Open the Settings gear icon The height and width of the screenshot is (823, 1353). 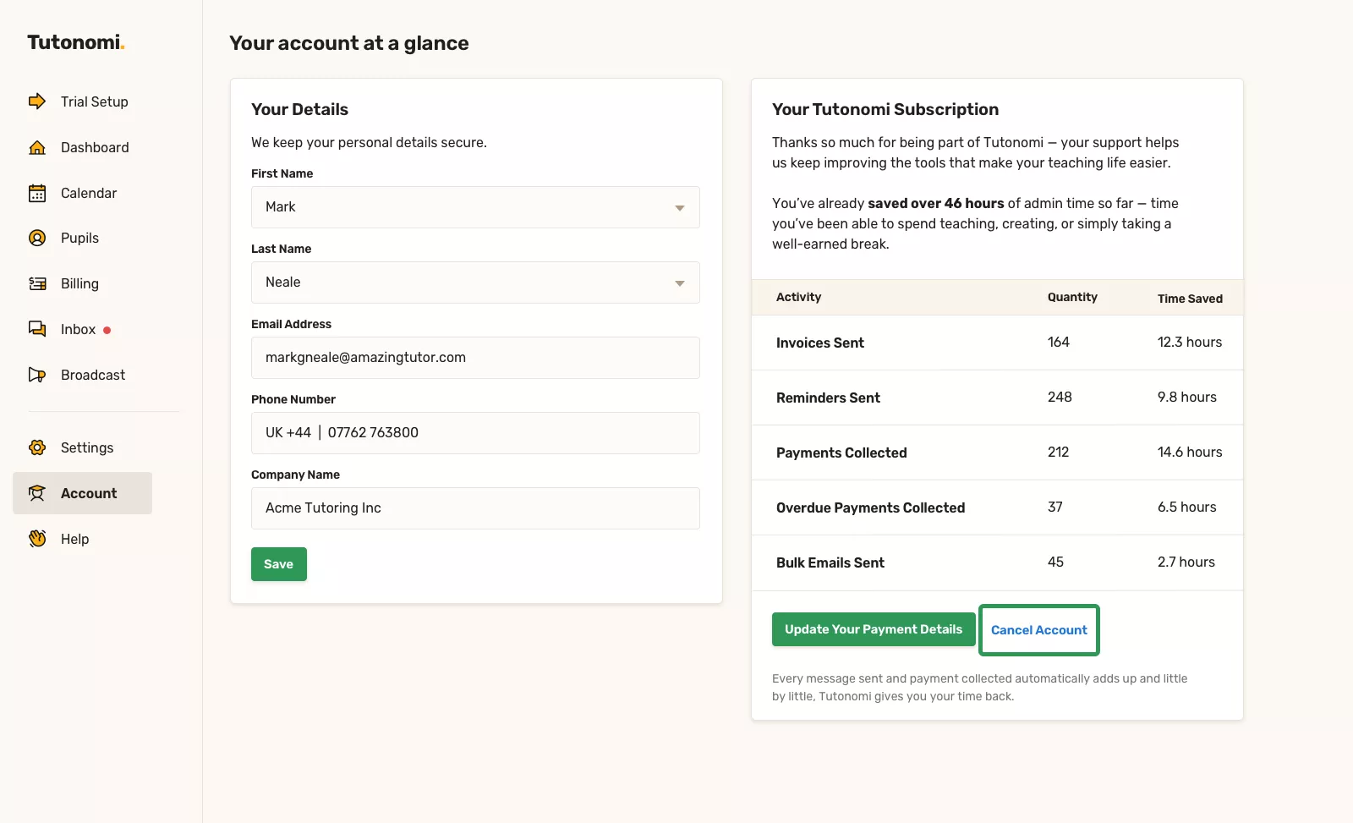[x=37, y=447]
